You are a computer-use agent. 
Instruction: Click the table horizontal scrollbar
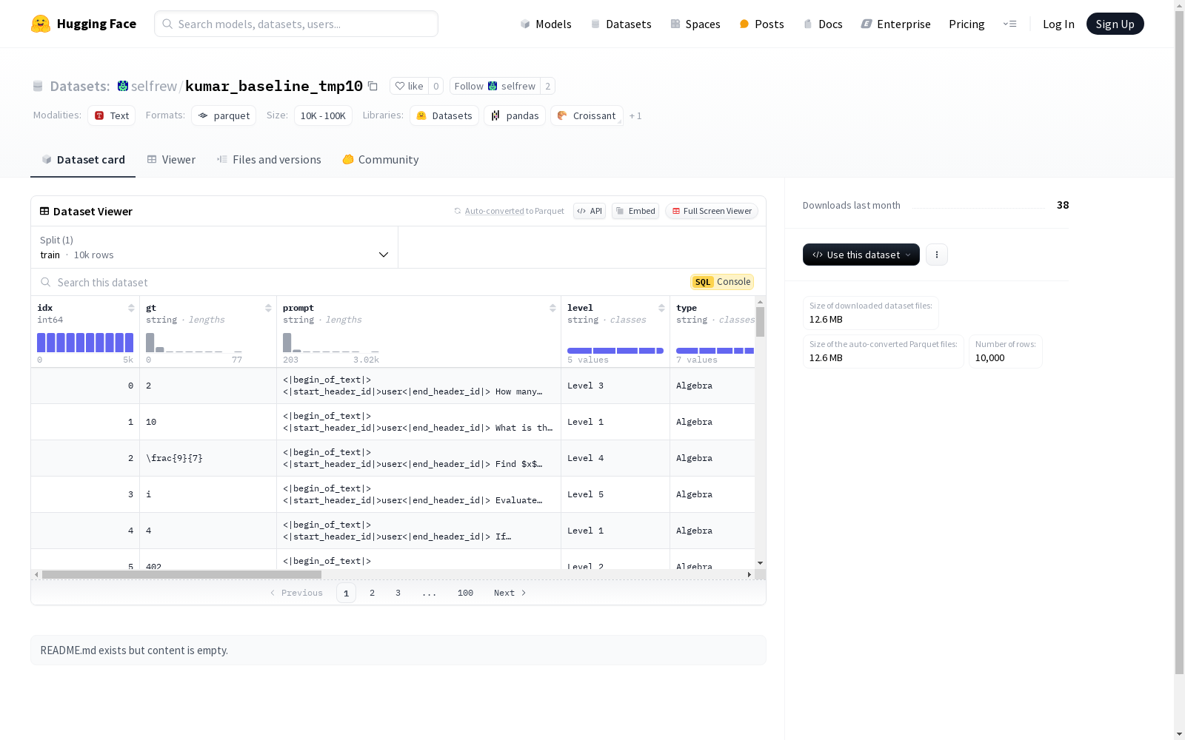point(181,574)
